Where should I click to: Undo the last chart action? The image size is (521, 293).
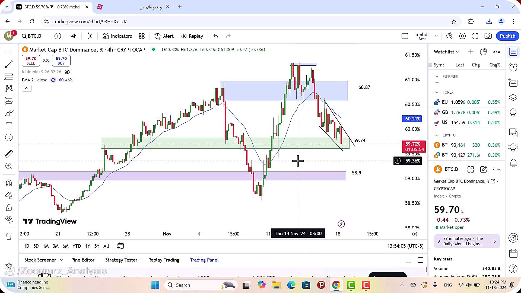click(x=216, y=36)
